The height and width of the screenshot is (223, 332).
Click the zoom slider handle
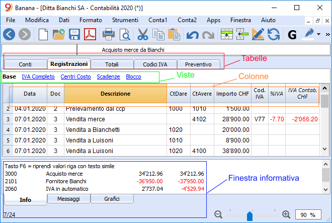(x=250, y=216)
